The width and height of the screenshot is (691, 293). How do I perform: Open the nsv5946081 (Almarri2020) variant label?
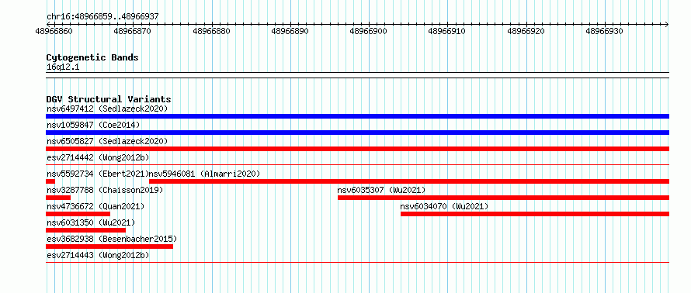click(x=205, y=174)
